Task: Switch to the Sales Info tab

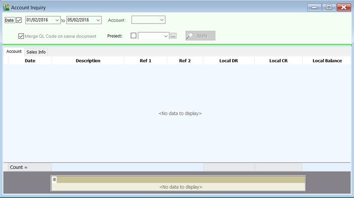Action: coord(36,52)
